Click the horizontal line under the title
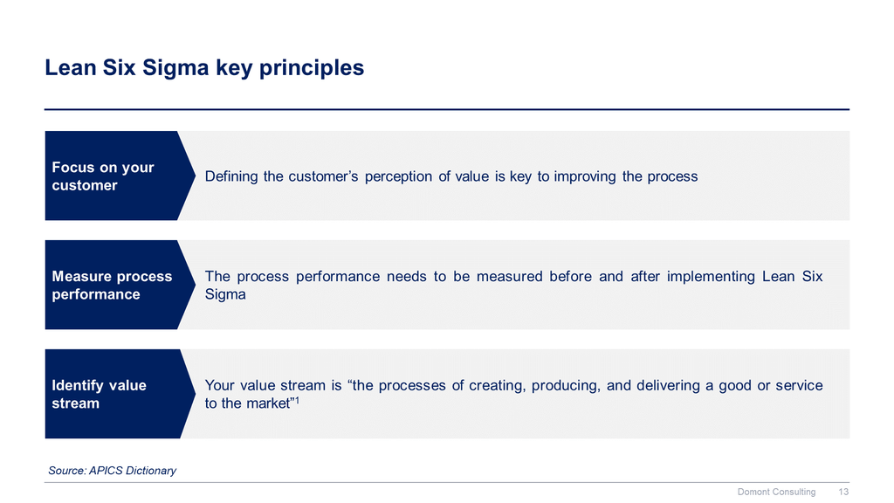894x503 pixels. pyautogui.click(x=447, y=109)
